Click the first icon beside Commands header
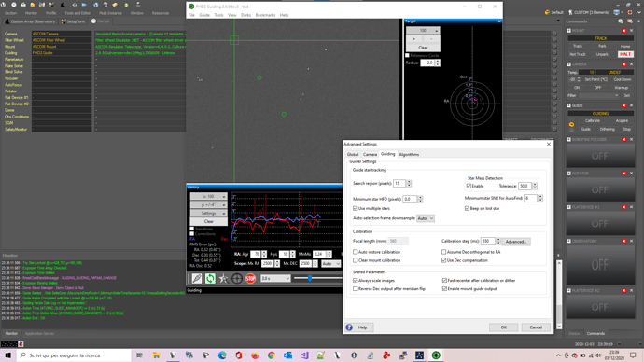 [621, 21]
